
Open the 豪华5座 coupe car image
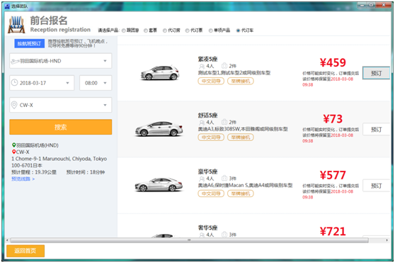[x=159, y=184]
